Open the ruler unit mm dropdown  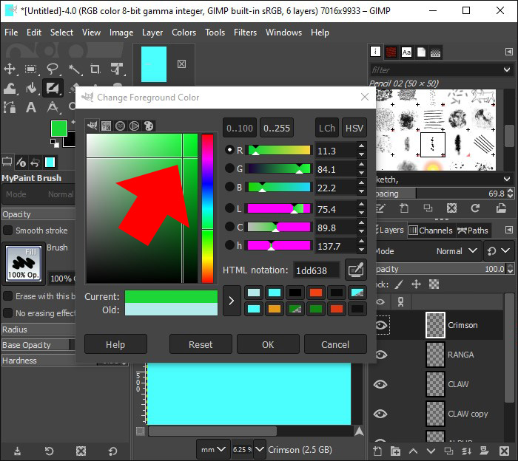[x=213, y=449]
